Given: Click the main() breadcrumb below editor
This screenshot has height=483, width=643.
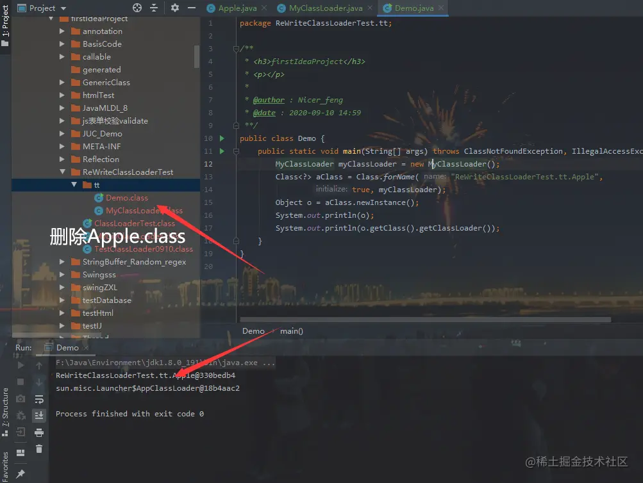Looking at the screenshot, I should pyautogui.click(x=291, y=331).
